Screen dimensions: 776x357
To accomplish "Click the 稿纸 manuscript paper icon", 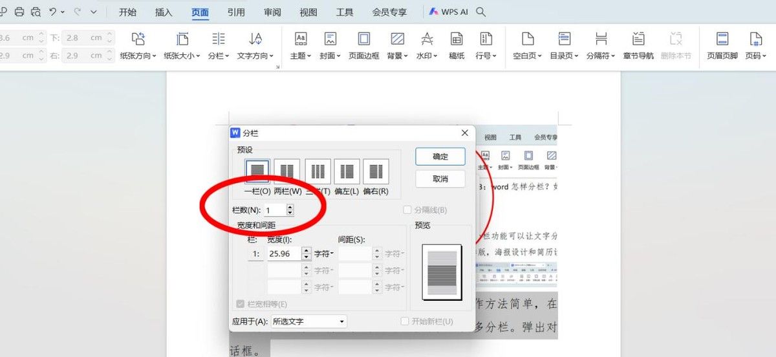I will (457, 47).
